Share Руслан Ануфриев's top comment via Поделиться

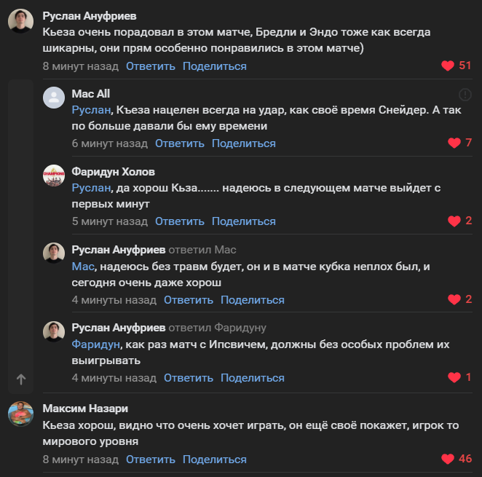pyautogui.click(x=214, y=66)
